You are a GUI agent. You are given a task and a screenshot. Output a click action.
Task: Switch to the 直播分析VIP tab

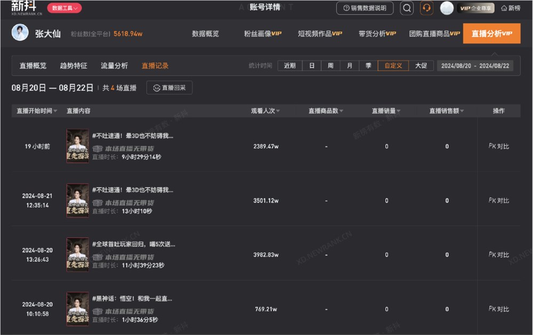[x=492, y=33]
